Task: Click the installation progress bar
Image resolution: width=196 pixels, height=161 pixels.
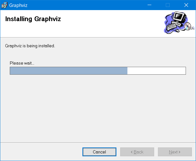Action: pyautogui.click(x=98, y=71)
